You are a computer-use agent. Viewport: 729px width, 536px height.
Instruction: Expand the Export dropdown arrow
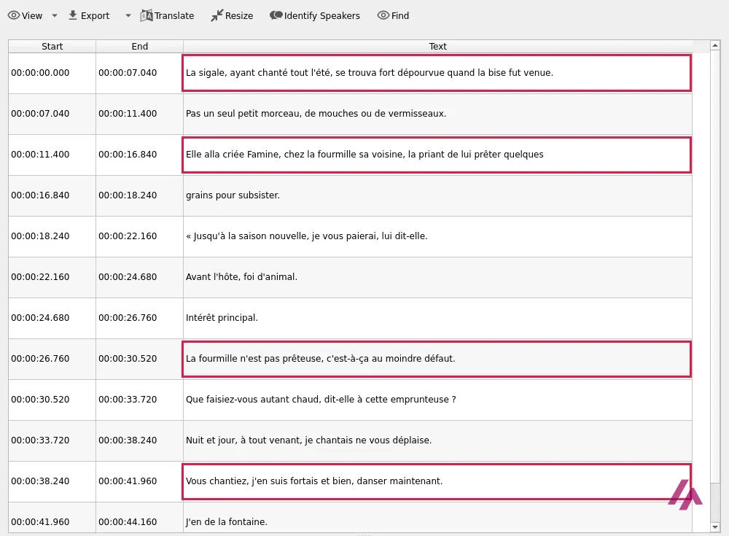point(128,15)
